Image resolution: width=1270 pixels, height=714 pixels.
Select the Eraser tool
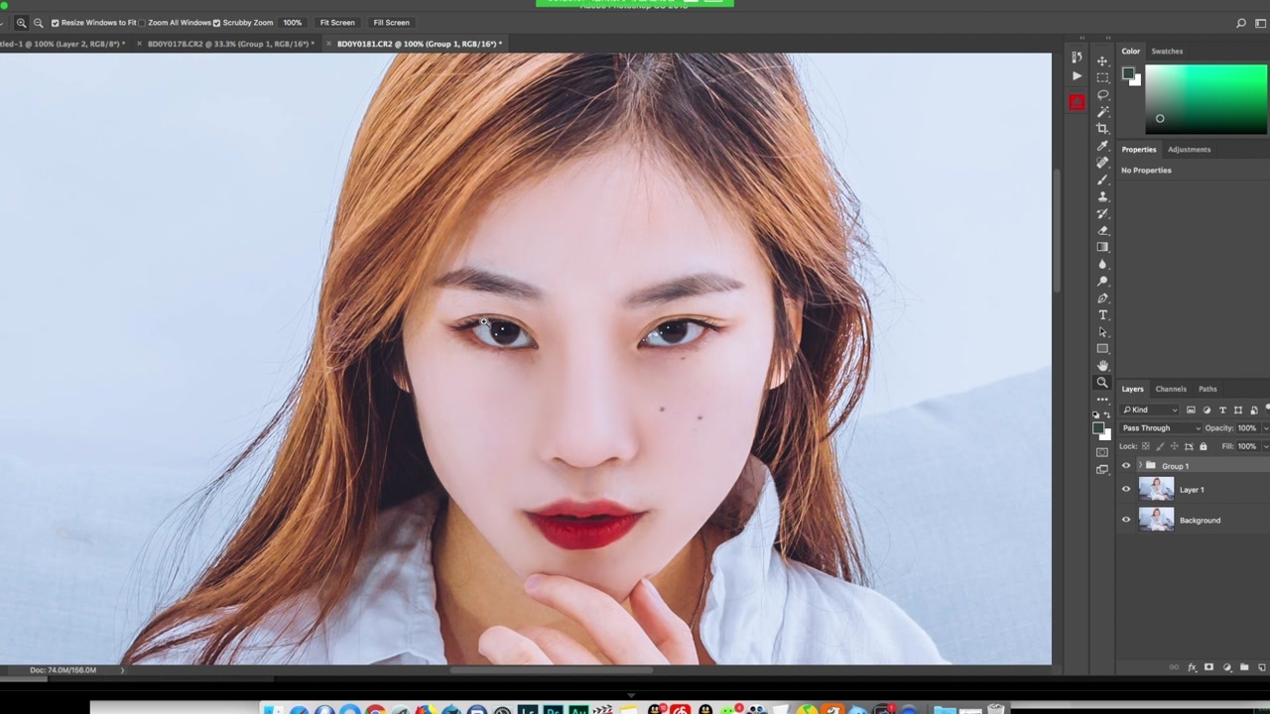pyautogui.click(x=1102, y=230)
